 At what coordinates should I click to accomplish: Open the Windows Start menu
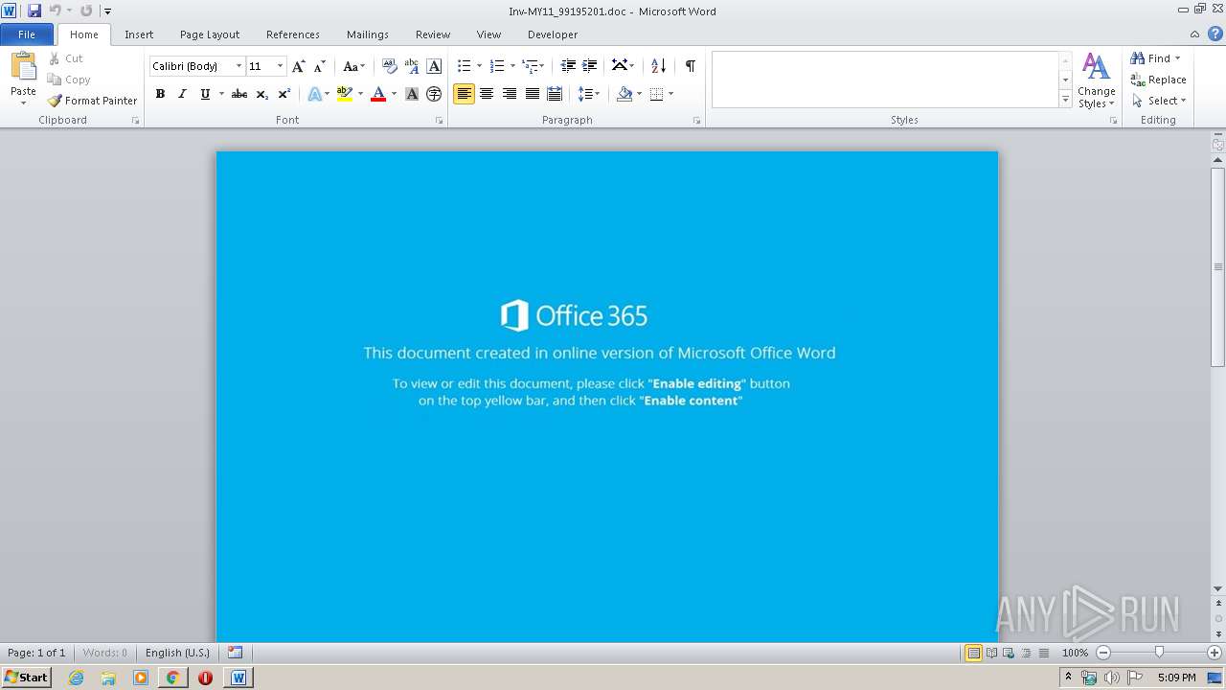click(x=26, y=677)
